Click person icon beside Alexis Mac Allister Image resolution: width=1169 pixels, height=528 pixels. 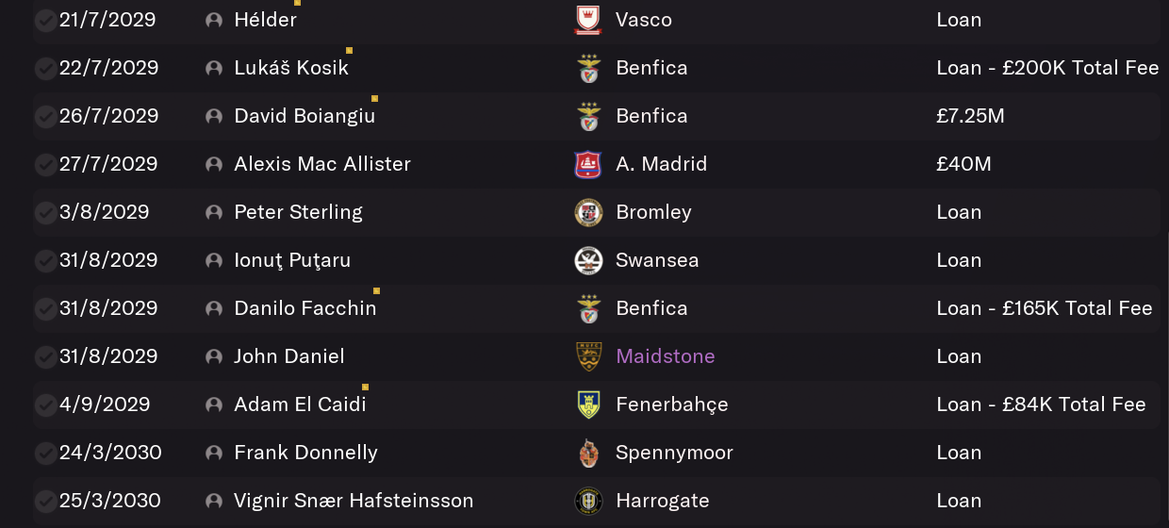click(214, 164)
